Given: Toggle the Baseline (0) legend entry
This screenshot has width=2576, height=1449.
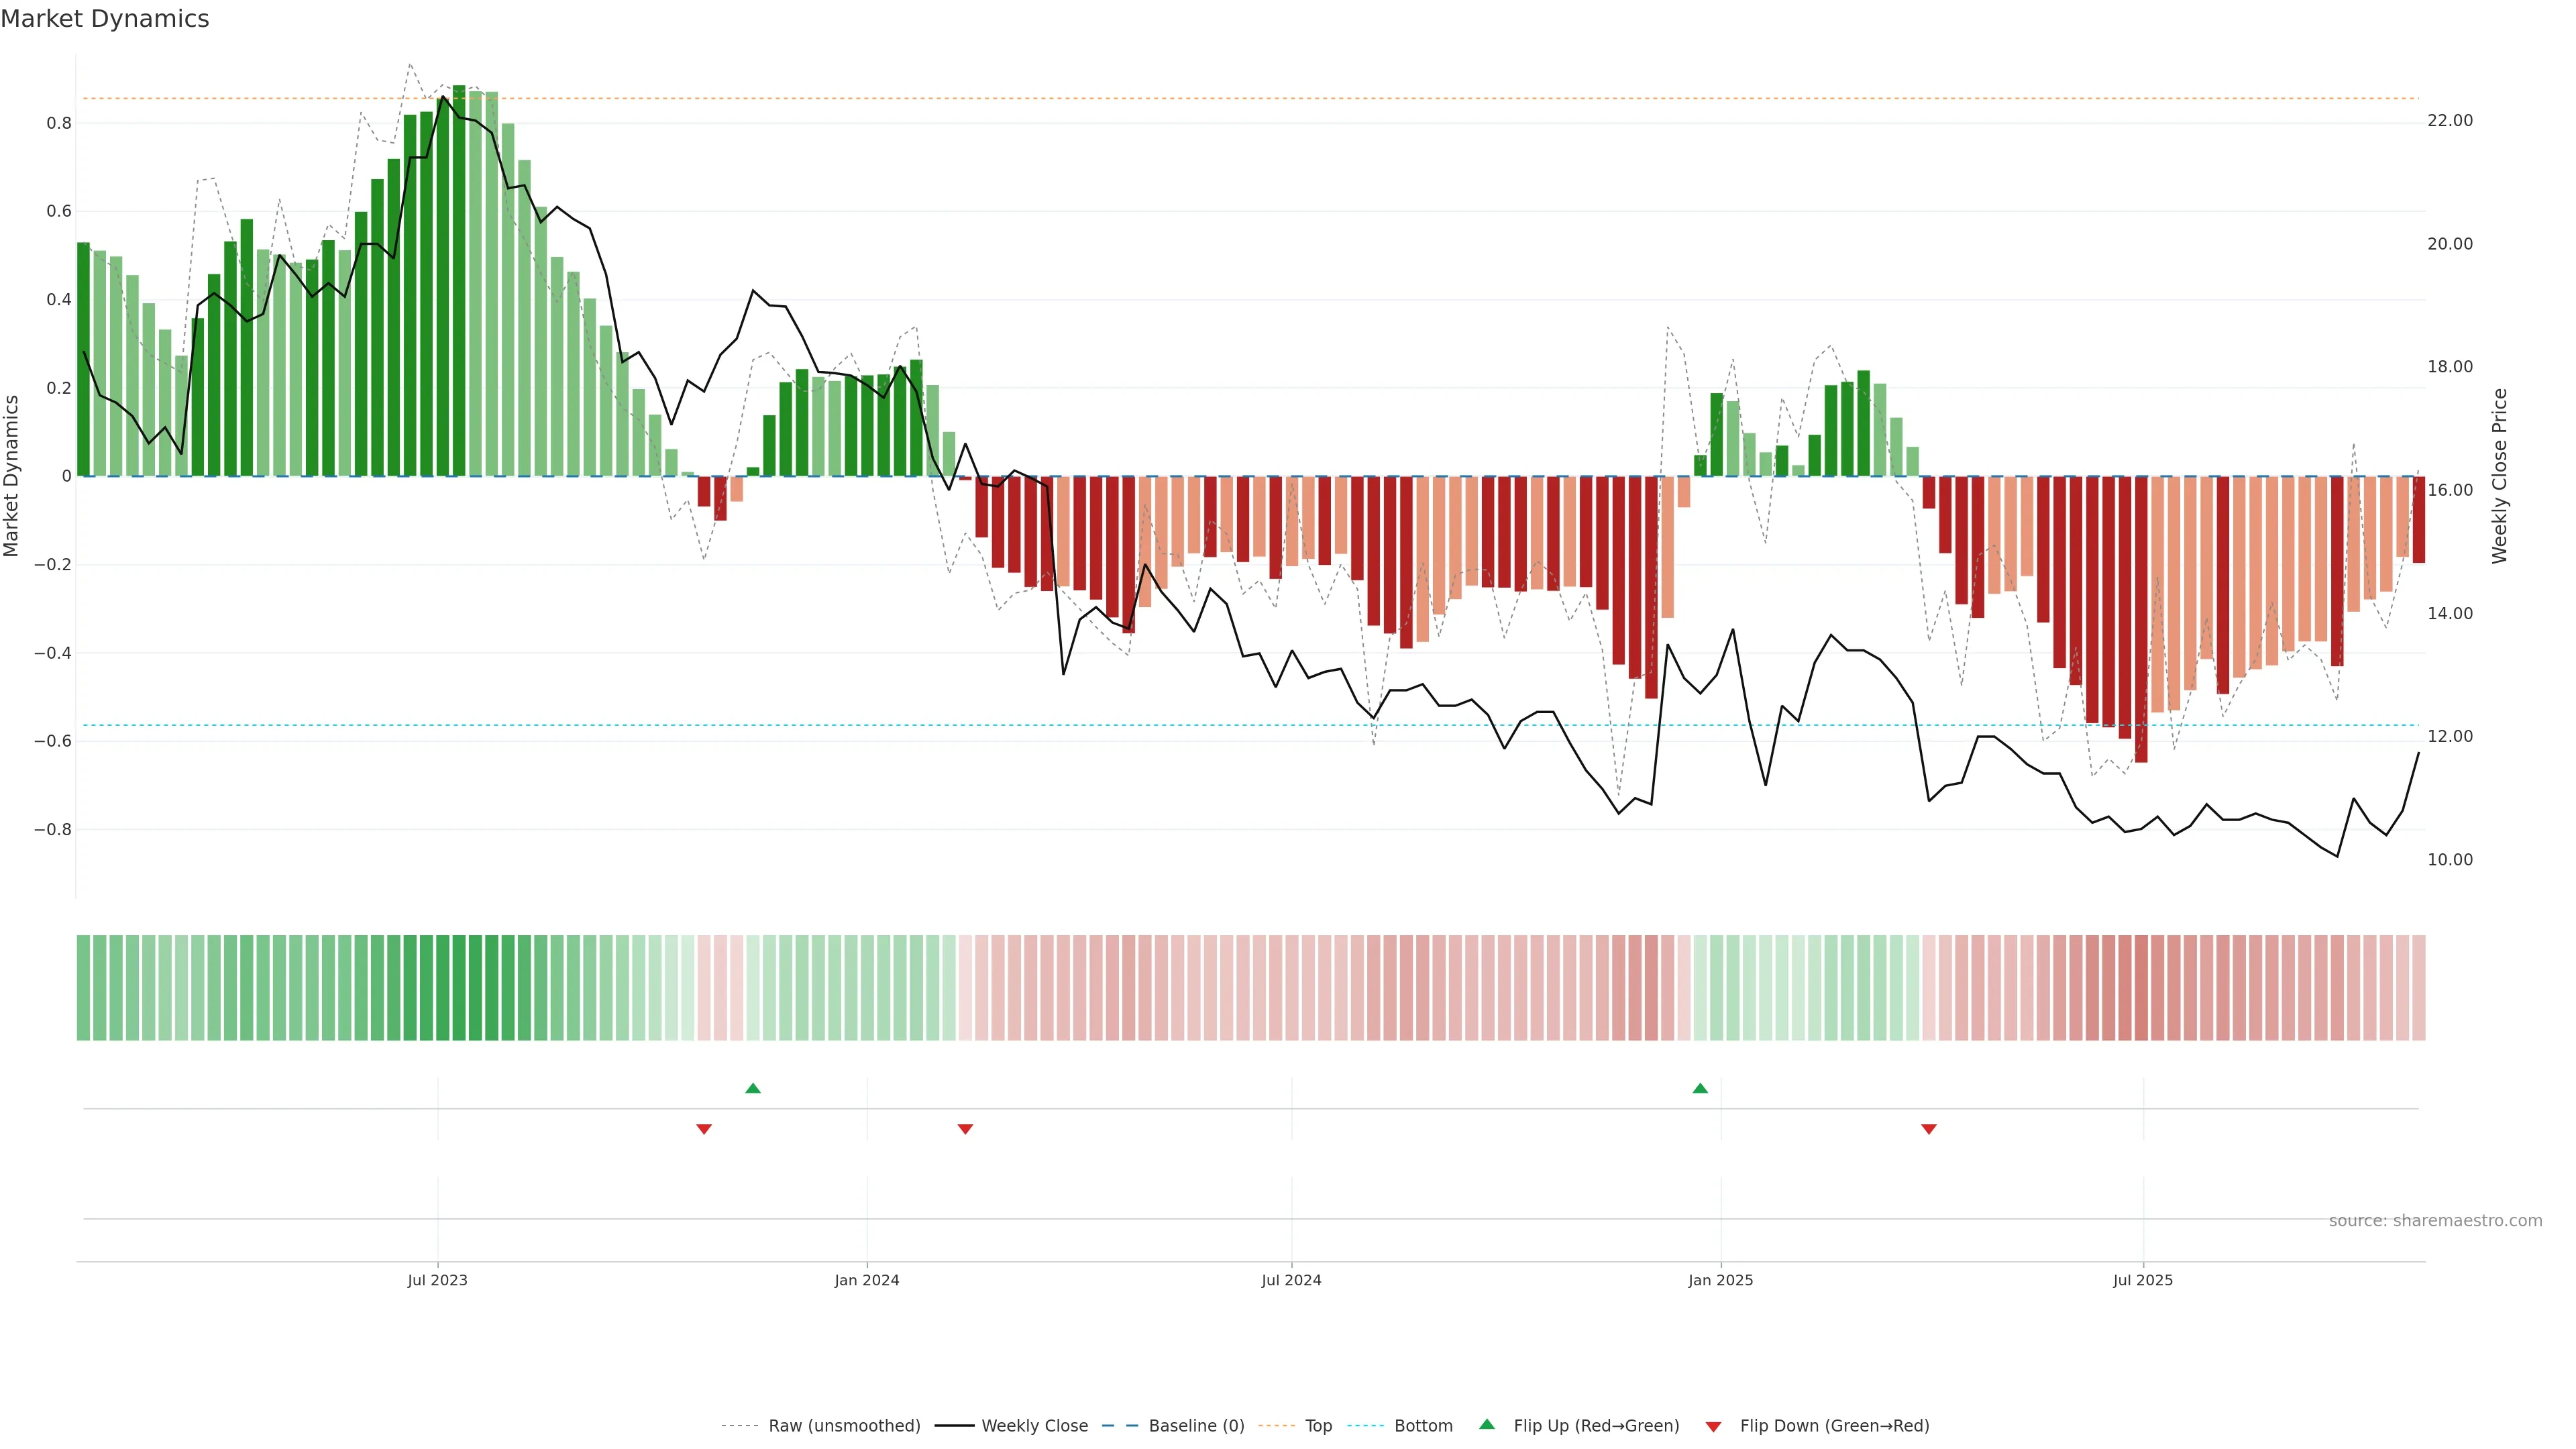Looking at the screenshot, I should (x=1196, y=1426).
